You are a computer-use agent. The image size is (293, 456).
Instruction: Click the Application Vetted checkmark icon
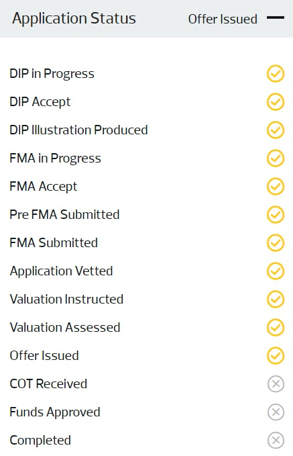pyautogui.click(x=276, y=271)
